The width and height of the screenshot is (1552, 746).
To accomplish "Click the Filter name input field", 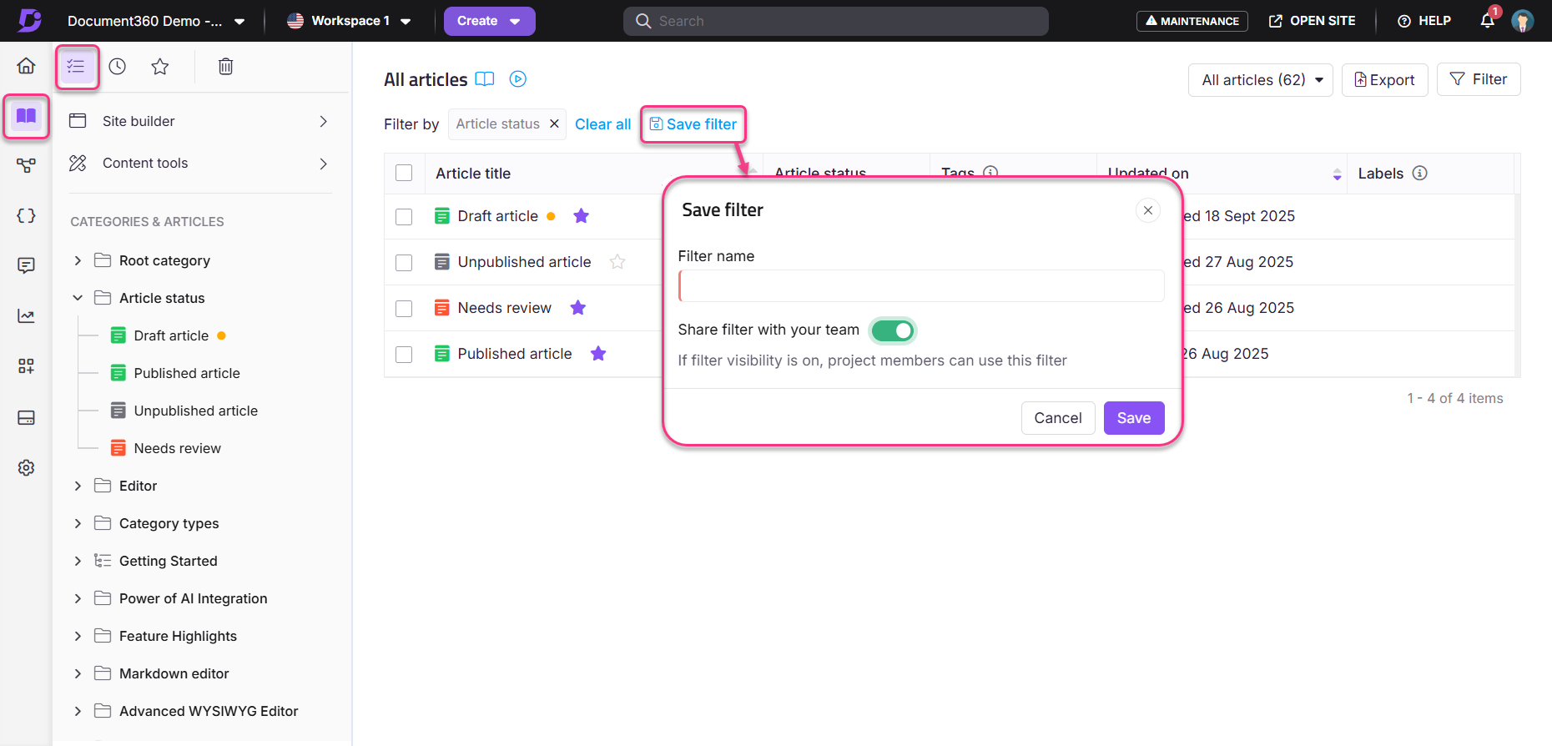I will (921, 286).
